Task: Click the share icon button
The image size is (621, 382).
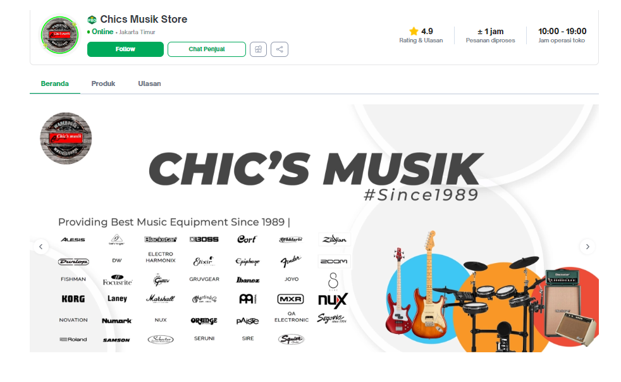Action: click(280, 49)
